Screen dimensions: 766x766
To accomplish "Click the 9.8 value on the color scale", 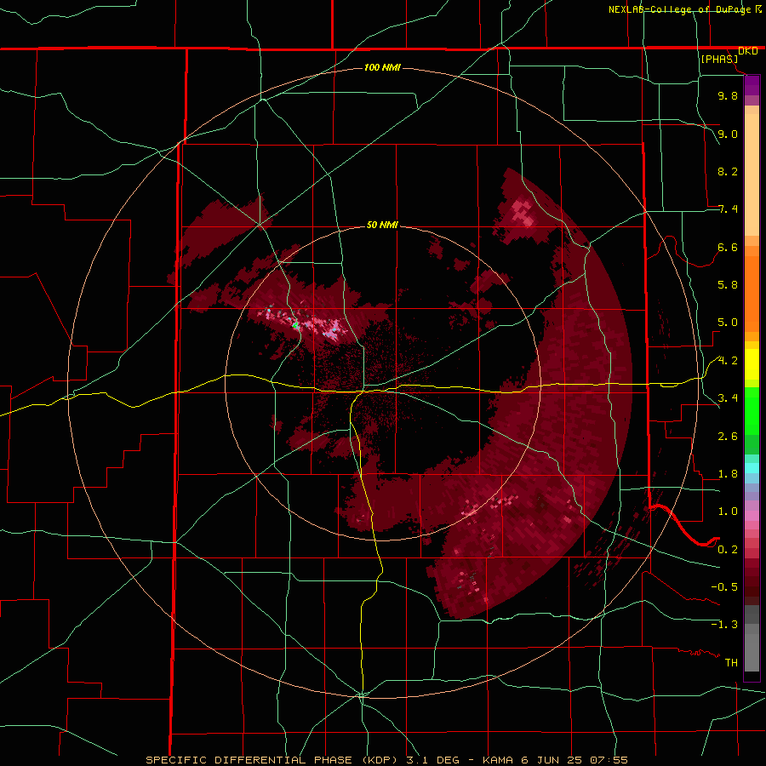I will click(728, 95).
